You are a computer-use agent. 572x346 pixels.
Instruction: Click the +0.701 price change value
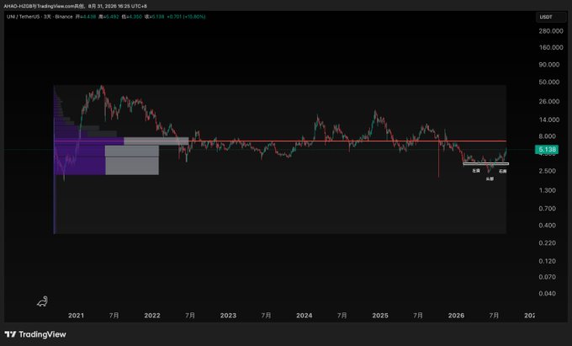tap(175, 17)
